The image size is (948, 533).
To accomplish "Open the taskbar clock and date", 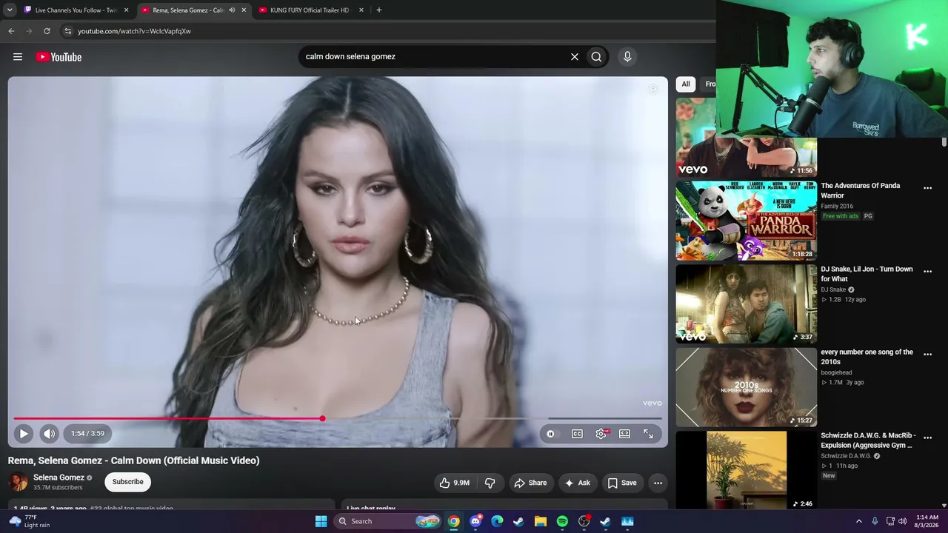I will (x=927, y=521).
